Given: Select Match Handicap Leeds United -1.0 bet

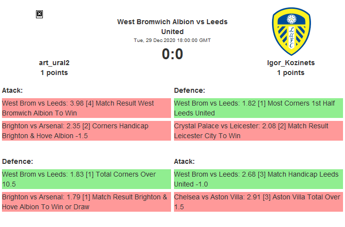Looking at the screenshot, I should click(x=258, y=179).
